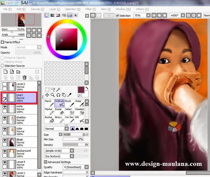Screen dimensions: 210x177
Task: Swap foreground and background colors
Action: pyautogui.click(x=87, y=88)
